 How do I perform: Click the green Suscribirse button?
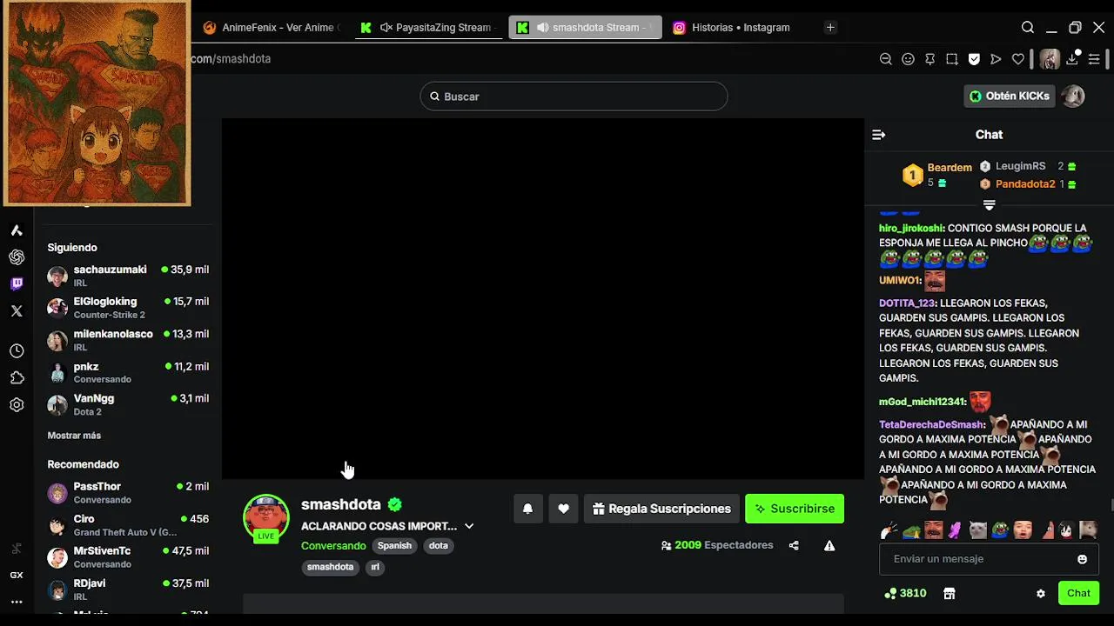coord(795,509)
